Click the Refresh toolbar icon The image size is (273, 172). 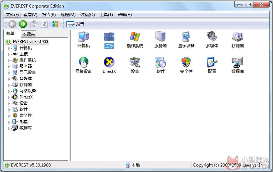click(44, 24)
